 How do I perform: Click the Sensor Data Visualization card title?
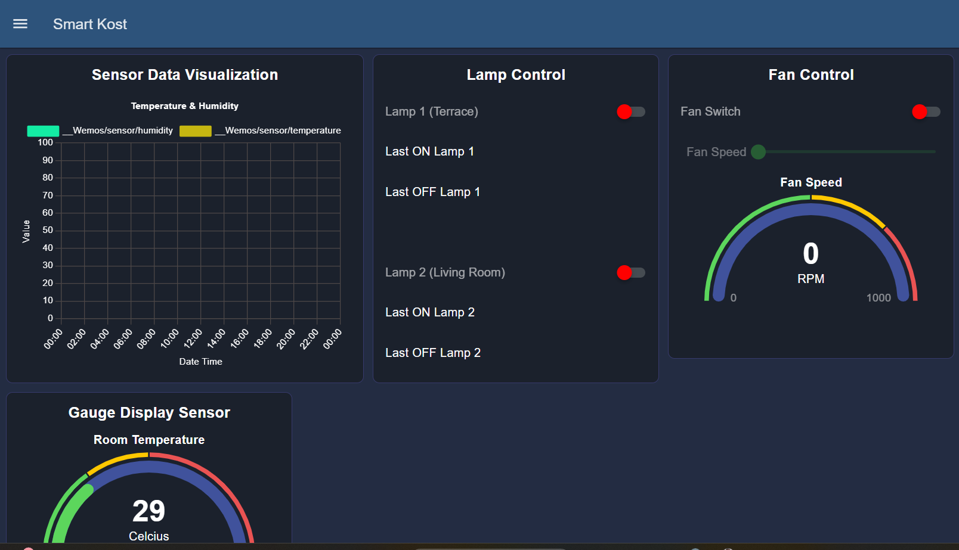pyautogui.click(x=184, y=74)
